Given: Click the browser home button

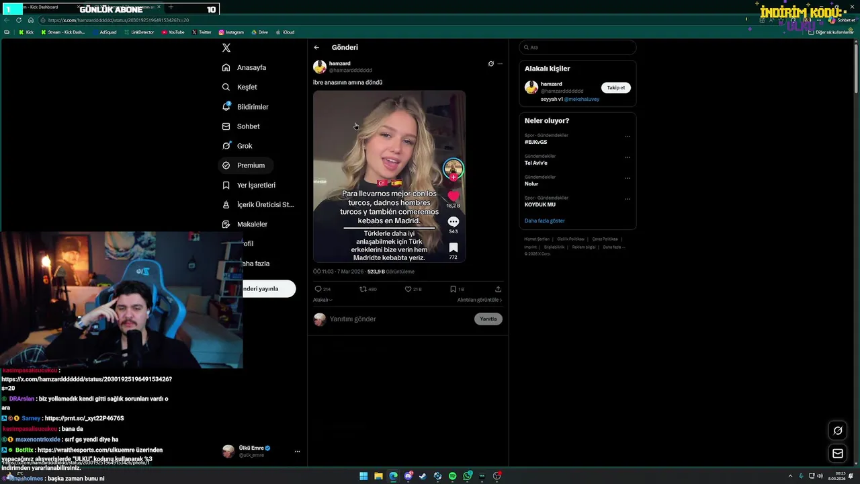Looking at the screenshot, I should tap(30, 20).
